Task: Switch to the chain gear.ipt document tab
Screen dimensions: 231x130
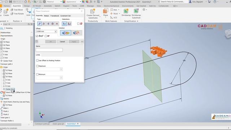Action: [x=58, y=124]
